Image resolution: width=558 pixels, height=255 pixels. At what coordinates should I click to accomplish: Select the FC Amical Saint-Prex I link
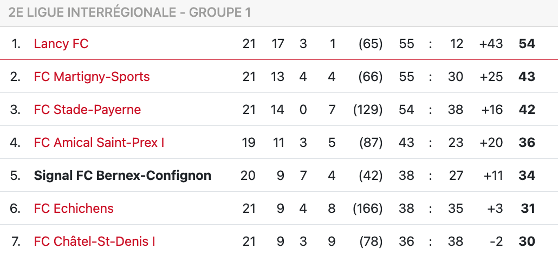[99, 143]
